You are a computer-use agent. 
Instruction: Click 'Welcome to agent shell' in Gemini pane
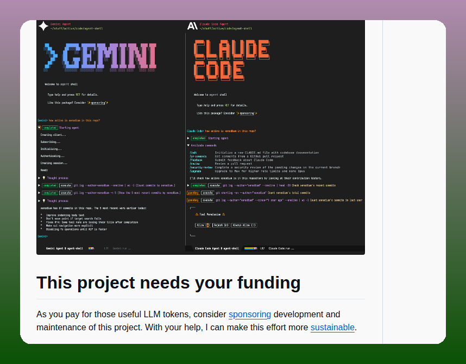click(x=61, y=84)
